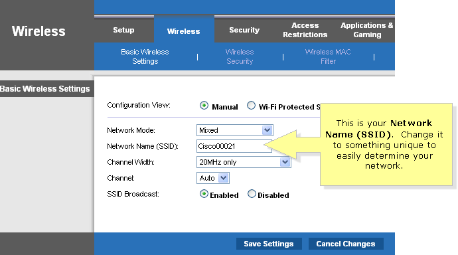This screenshot has height=255, width=458.
Task: Click the Cancel Changes button
Action: click(x=346, y=244)
